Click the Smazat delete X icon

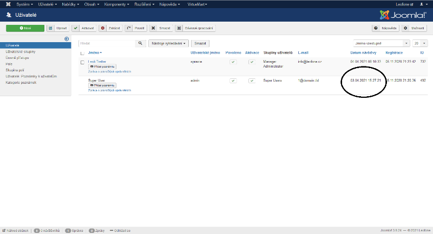pyautogui.click(x=153, y=28)
